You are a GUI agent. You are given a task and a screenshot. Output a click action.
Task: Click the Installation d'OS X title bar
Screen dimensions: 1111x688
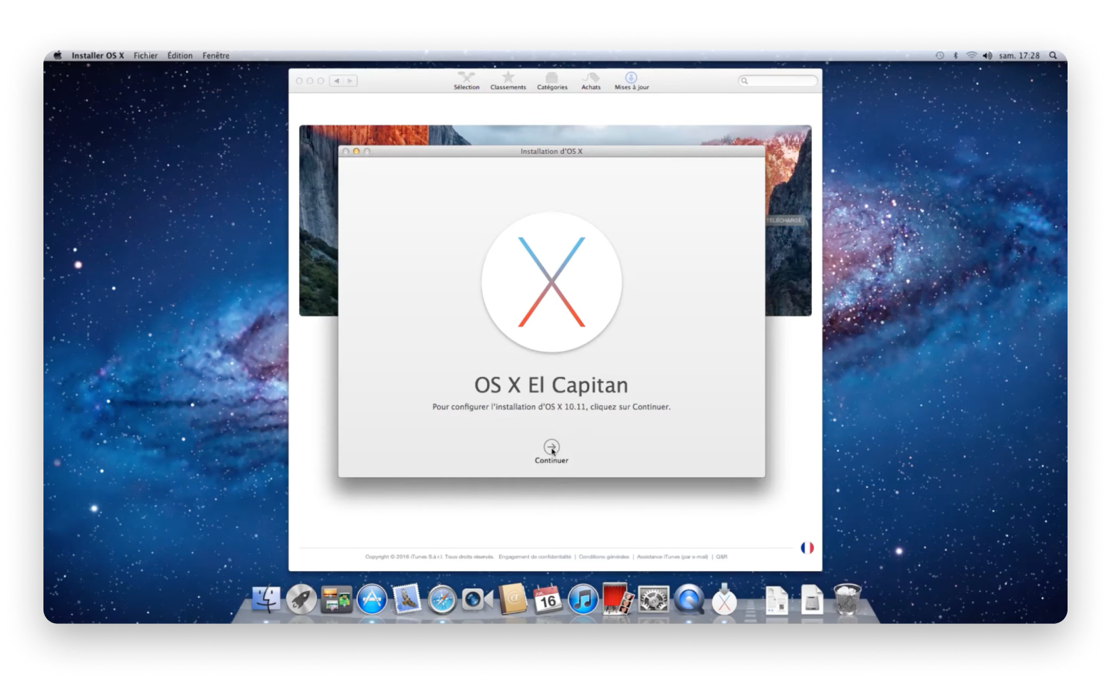551,152
